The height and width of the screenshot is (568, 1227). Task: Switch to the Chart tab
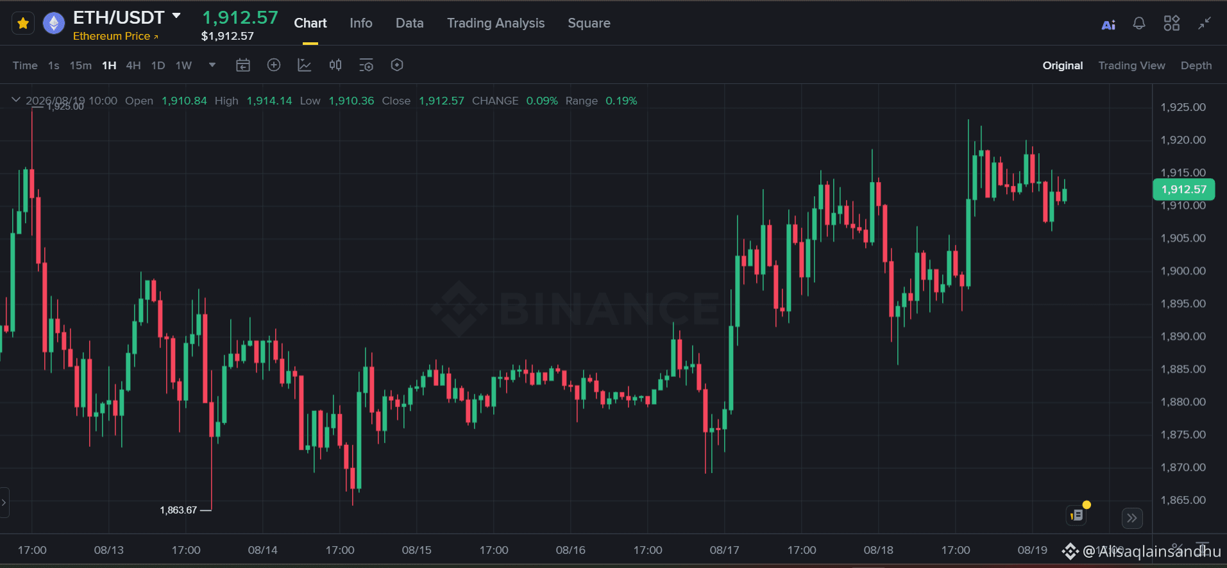310,23
